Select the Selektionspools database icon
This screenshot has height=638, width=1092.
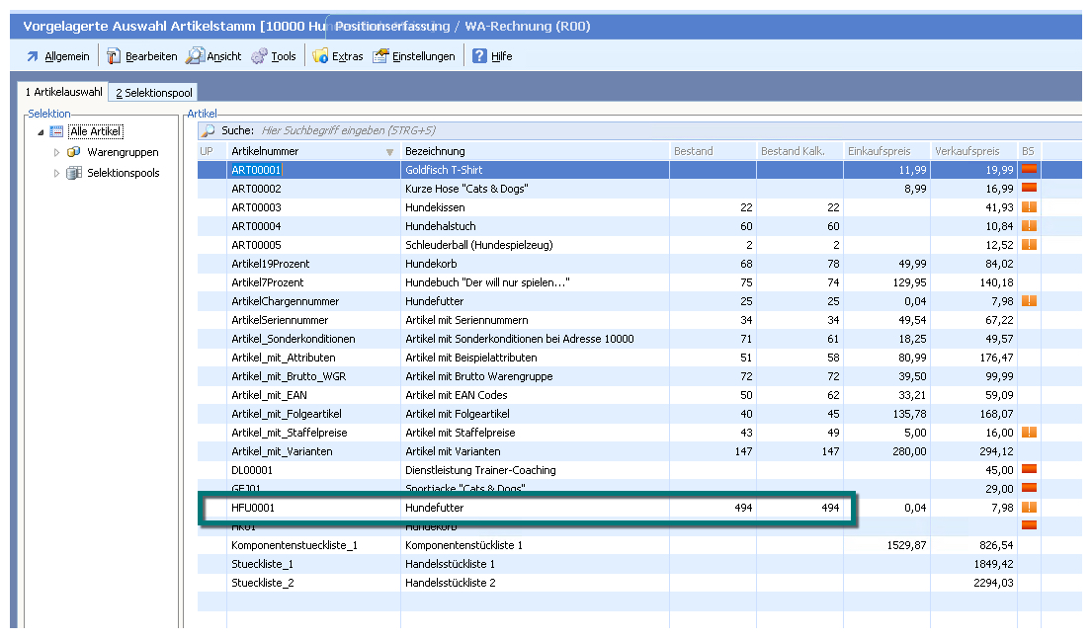pos(74,174)
